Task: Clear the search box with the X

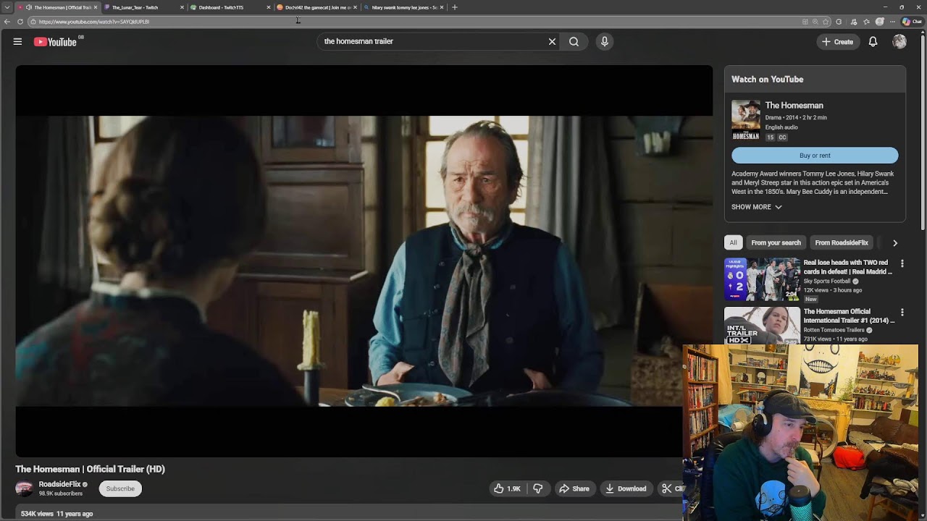Action: click(x=552, y=41)
